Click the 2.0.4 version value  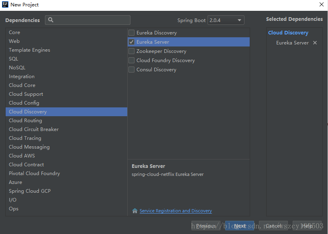tap(215, 20)
